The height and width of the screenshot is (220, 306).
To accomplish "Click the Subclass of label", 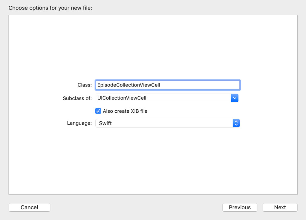I will click(x=77, y=98).
